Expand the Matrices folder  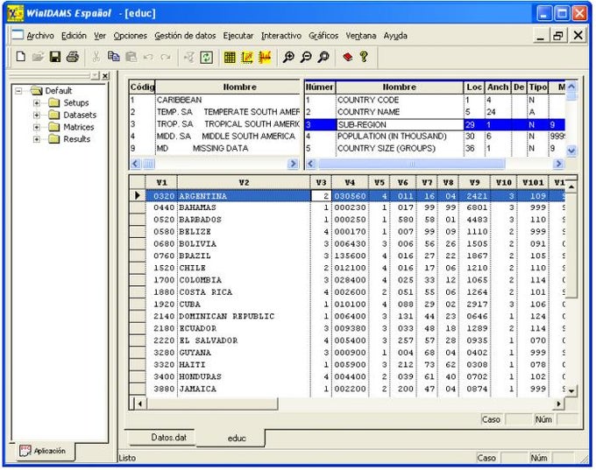pos(37,127)
